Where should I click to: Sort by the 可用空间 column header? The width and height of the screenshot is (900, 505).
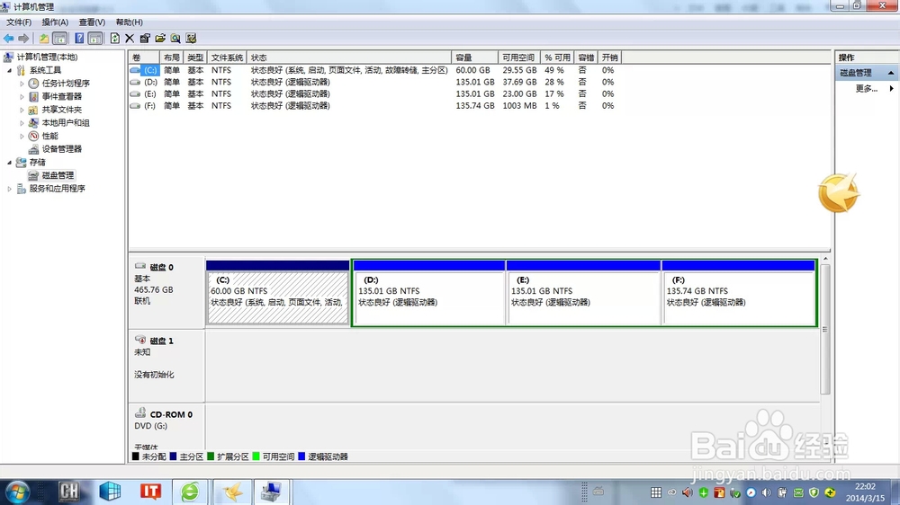[x=519, y=58]
